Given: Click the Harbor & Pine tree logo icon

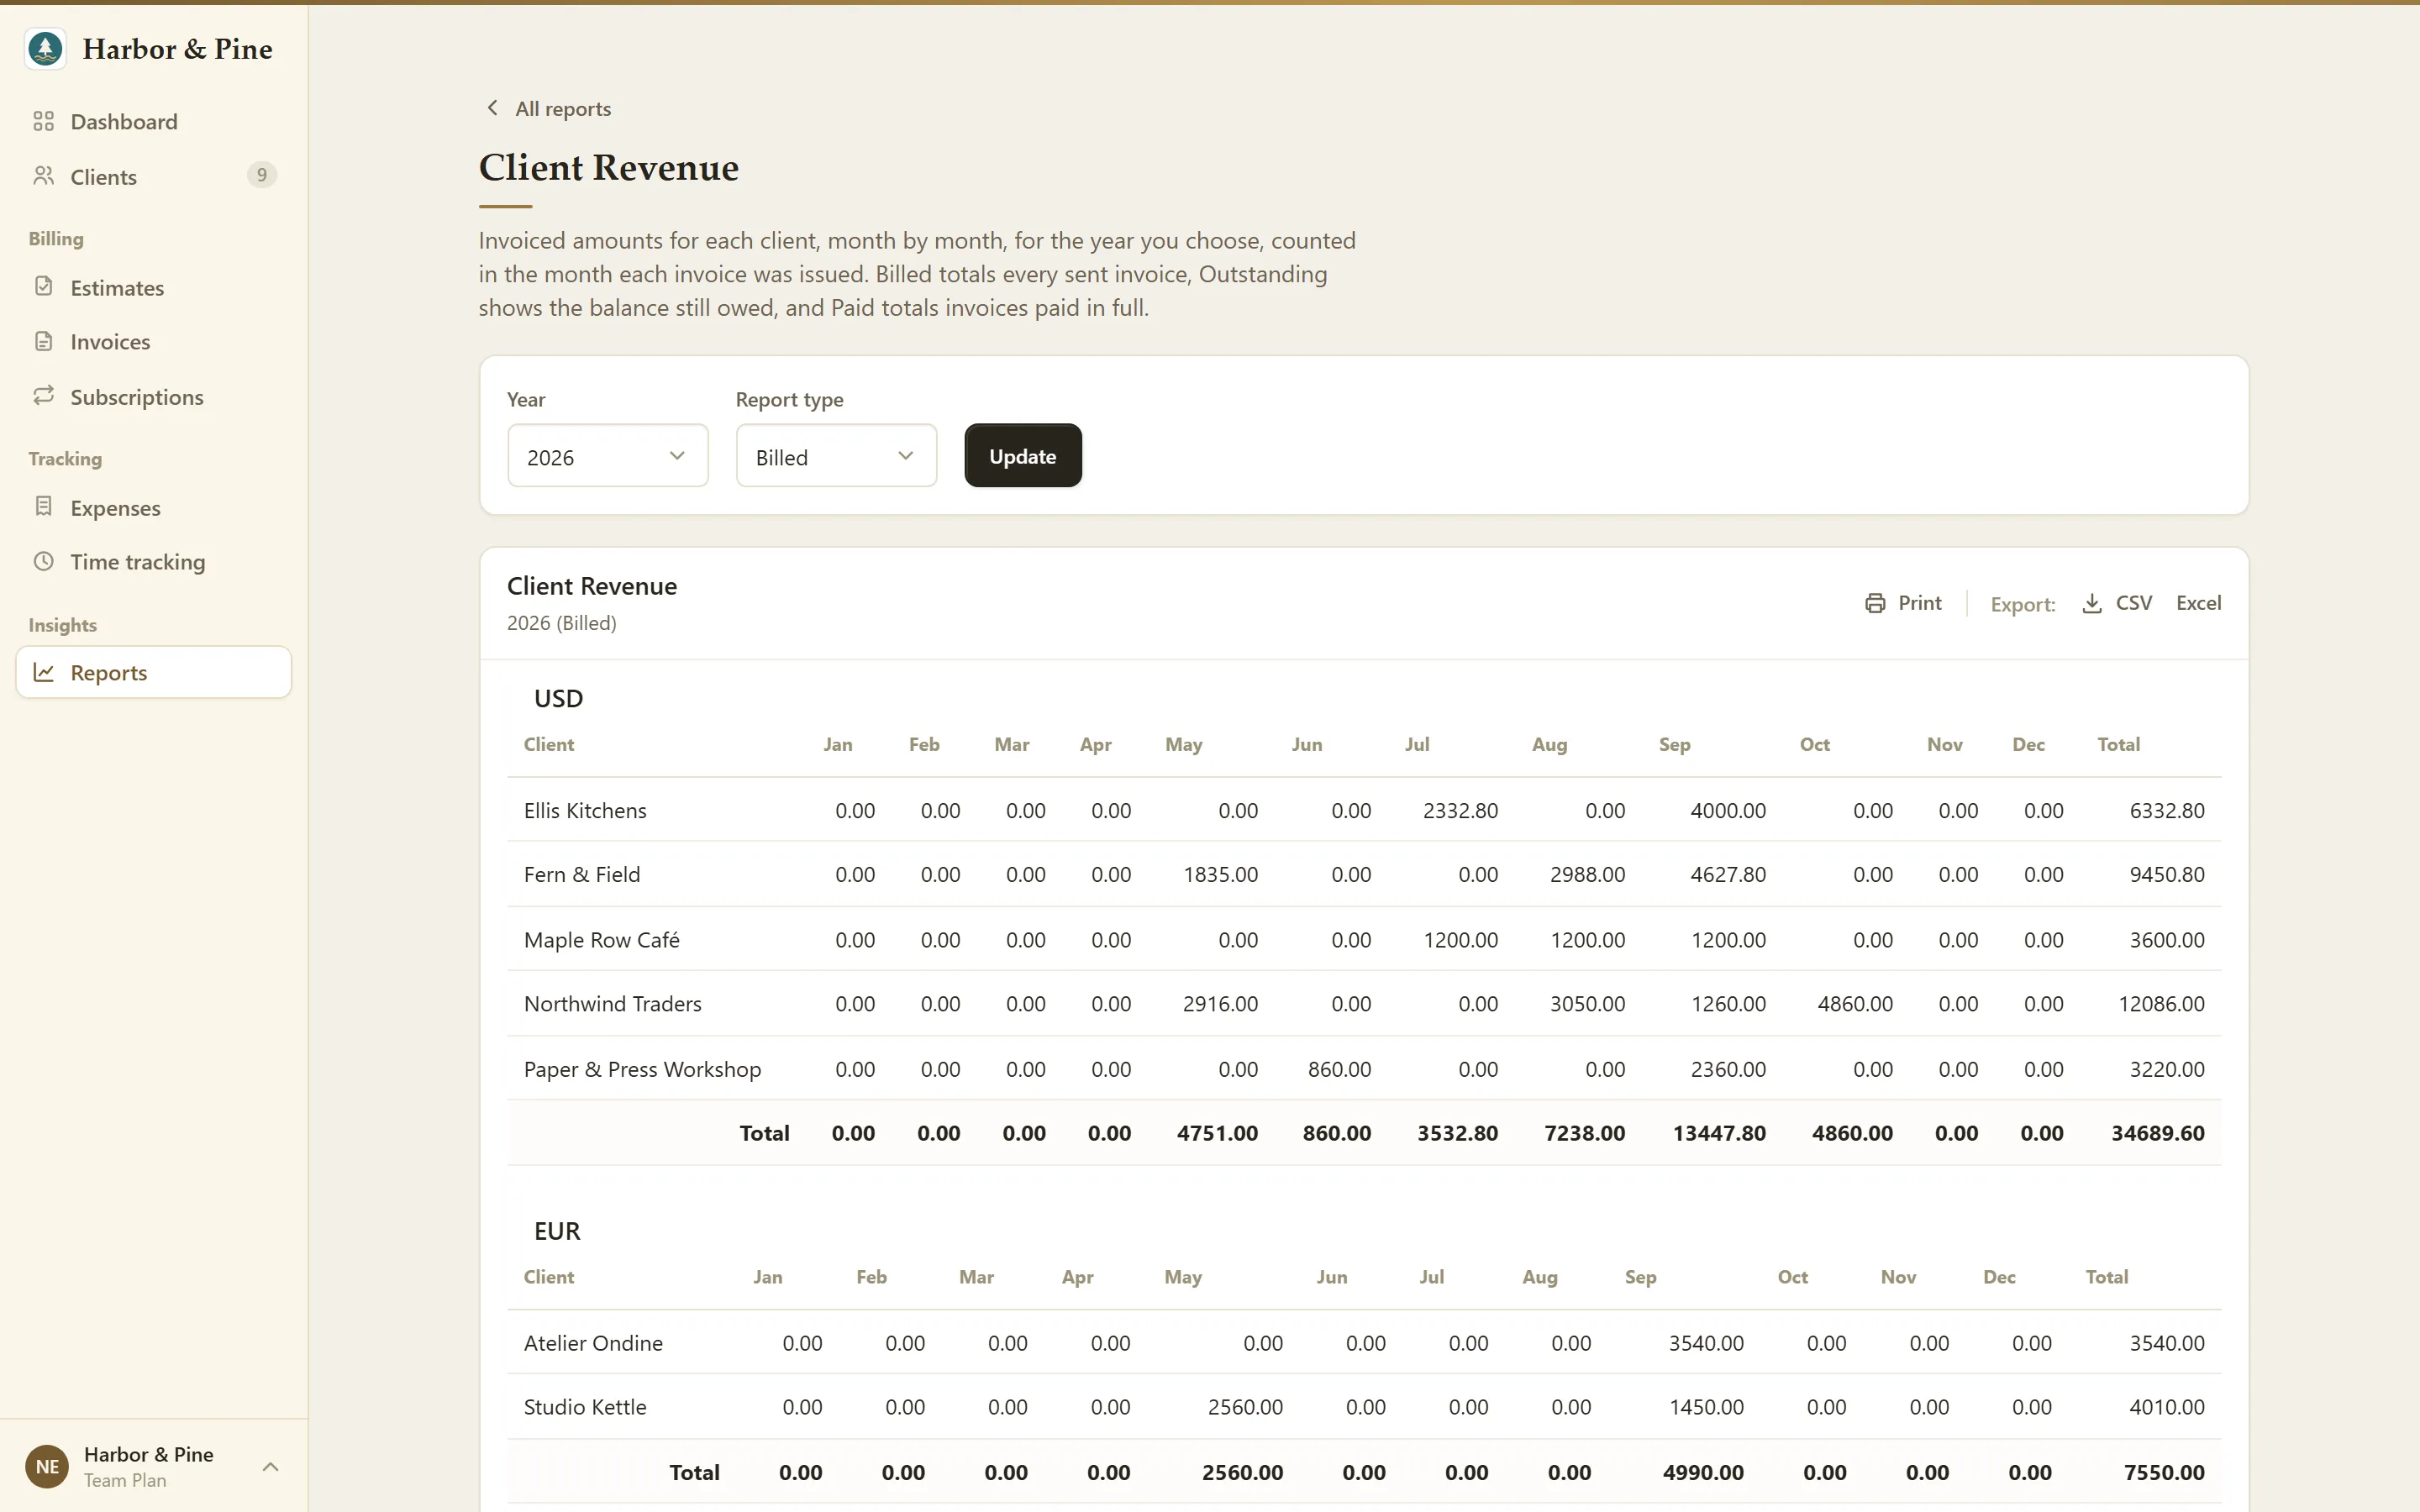Looking at the screenshot, I should 45,48.
